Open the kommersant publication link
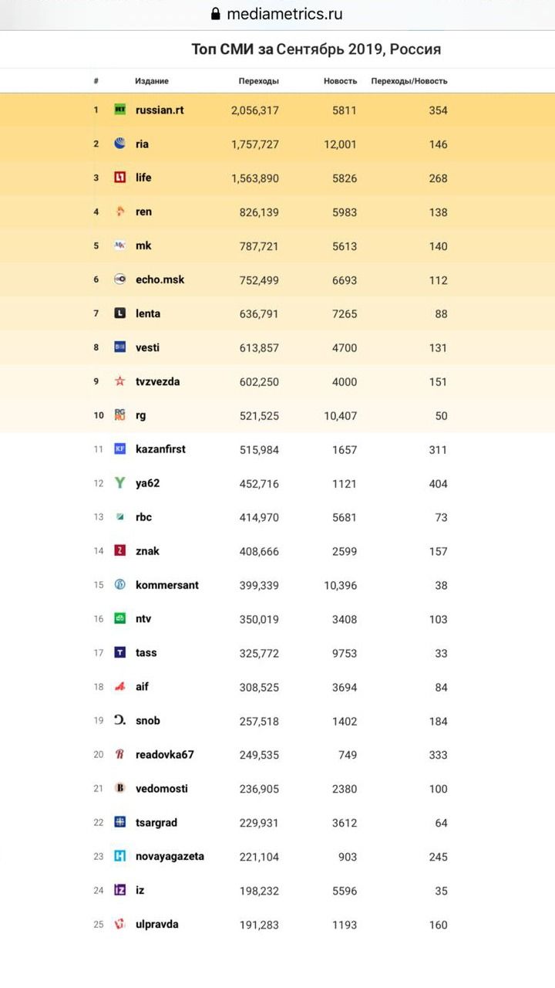This screenshot has width=555, height=988. 166,585
